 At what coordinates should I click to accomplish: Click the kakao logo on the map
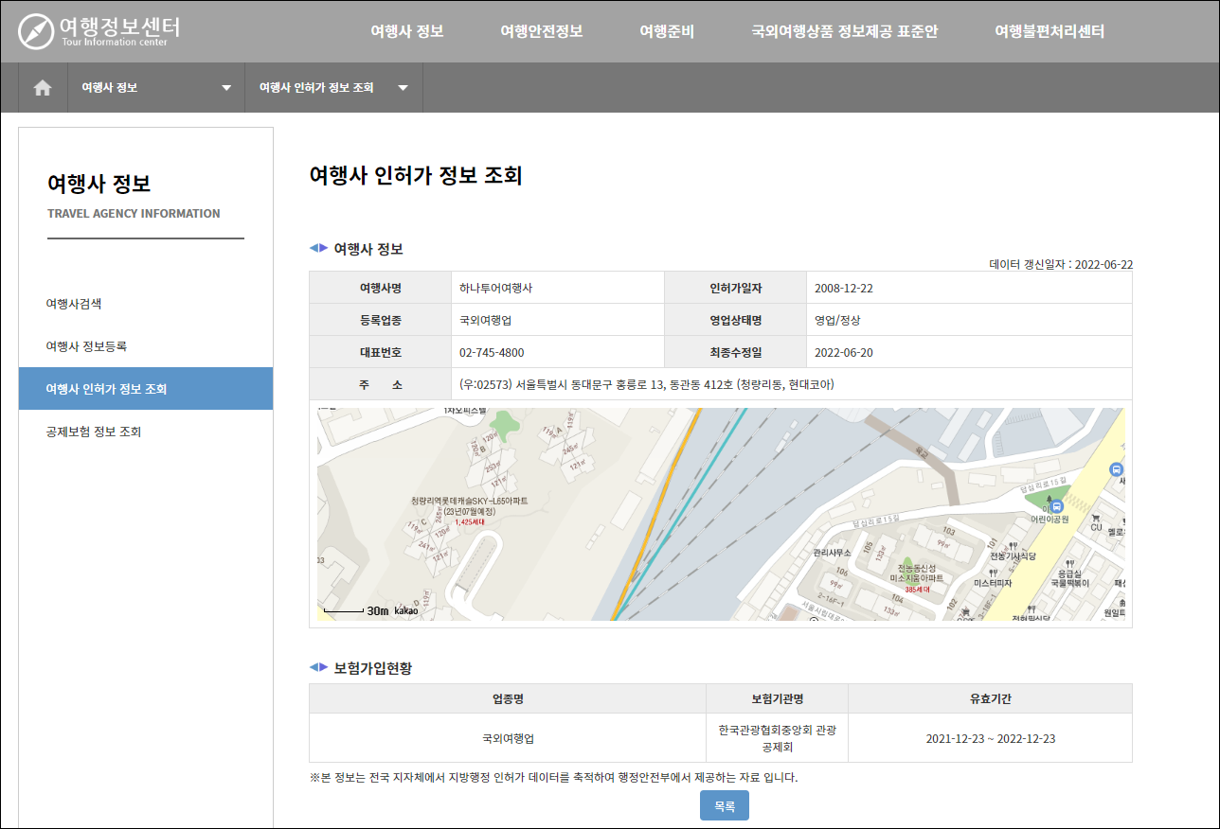pyautogui.click(x=406, y=611)
